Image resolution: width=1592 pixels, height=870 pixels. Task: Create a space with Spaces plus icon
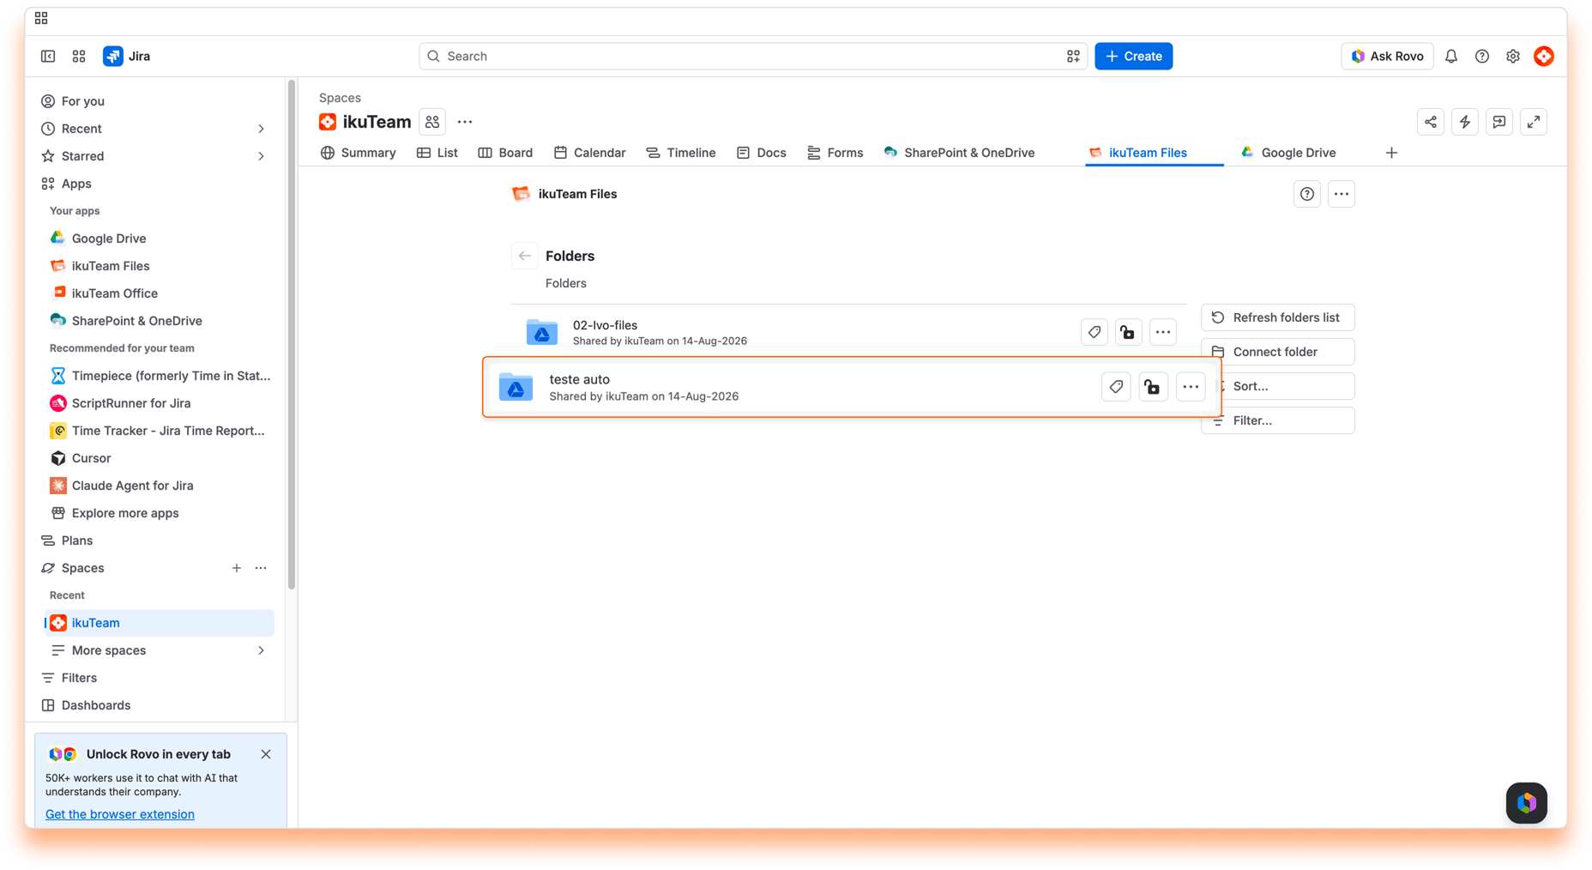point(237,568)
